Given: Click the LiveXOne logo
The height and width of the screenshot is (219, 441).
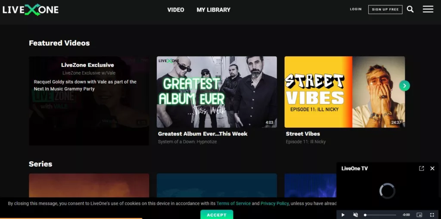Looking at the screenshot, I should click(31, 10).
